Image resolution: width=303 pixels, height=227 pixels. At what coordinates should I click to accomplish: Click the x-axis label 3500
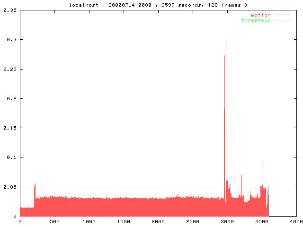coord(262,221)
